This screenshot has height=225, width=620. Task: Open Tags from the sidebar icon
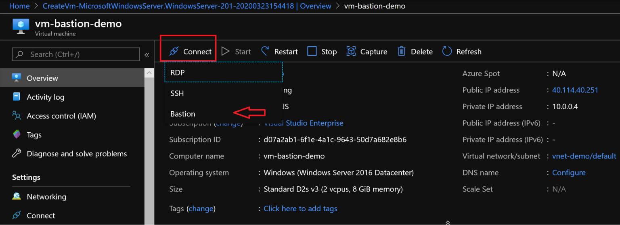coord(17,135)
